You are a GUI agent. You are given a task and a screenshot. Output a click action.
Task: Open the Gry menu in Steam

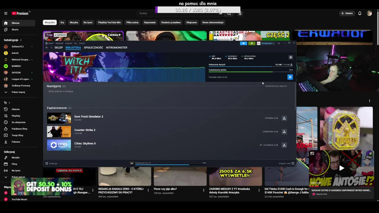[x=76, y=43]
